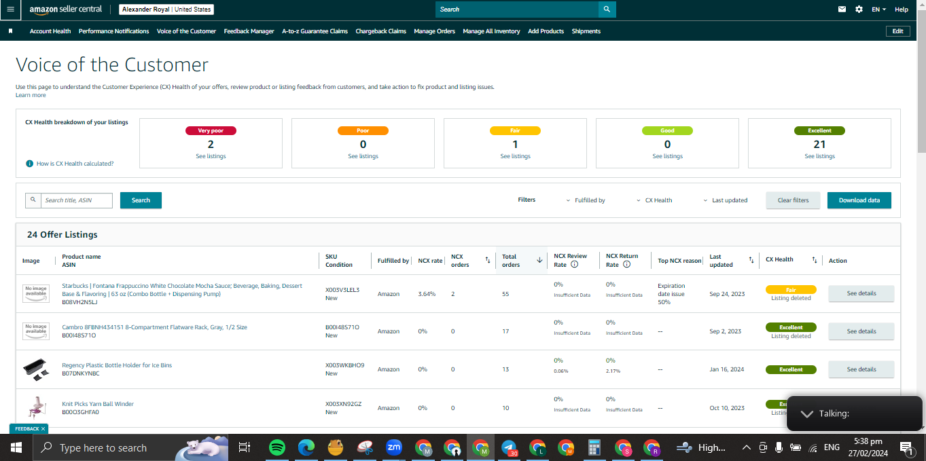The height and width of the screenshot is (461, 926).
Task: Open Microsoft Edge from taskbar
Action: 306,447
